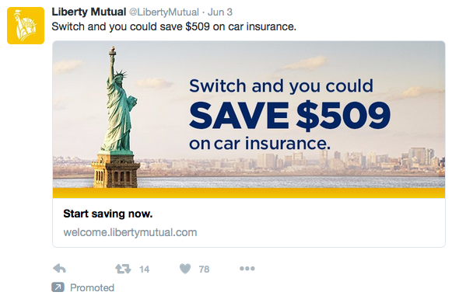Open the more options ellipsis

(247, 269)
